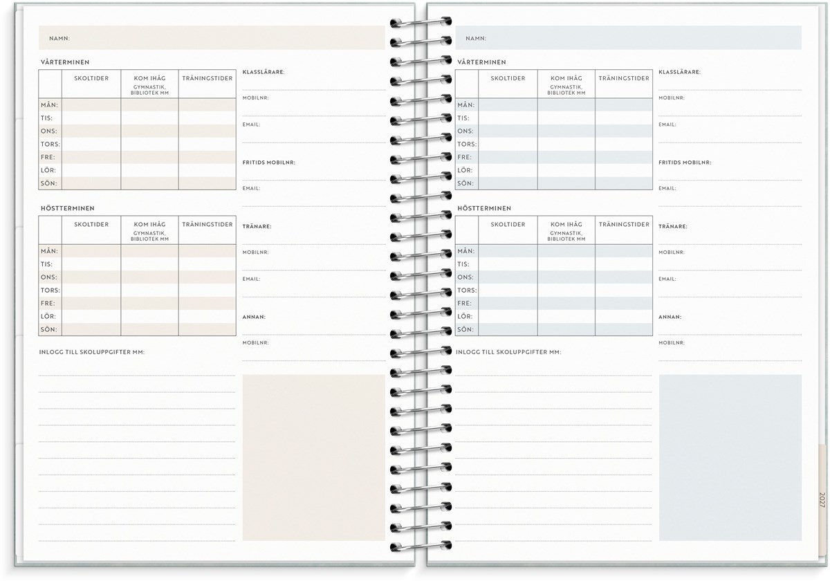Click the large blue note box on right page
Image resolution: width=830 pixels, height=581 pixels.
[730, 457]
